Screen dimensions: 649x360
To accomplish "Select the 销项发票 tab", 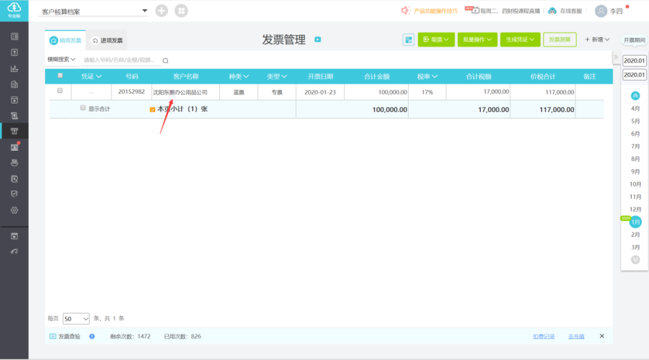I will click(x=66, y=40).
